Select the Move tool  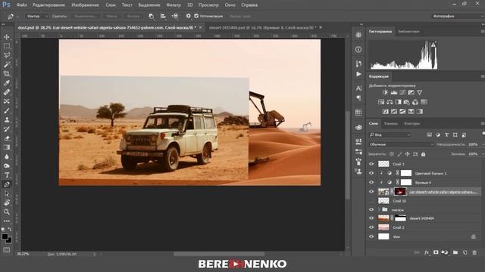(x=7, y=37)
